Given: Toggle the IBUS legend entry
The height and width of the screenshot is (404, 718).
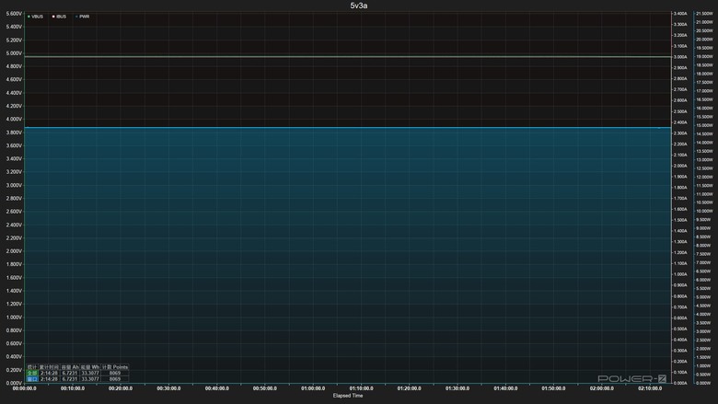Looking at the screenshot, I should 59,17.
